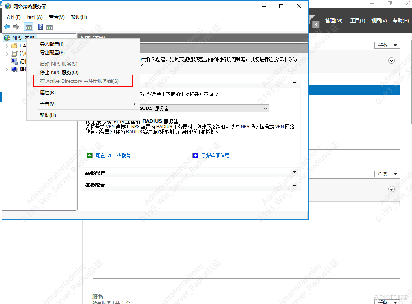The image size is (412, 304).
Task: Click the show/hide action pane icon
Action: click(x=49, y=27)
